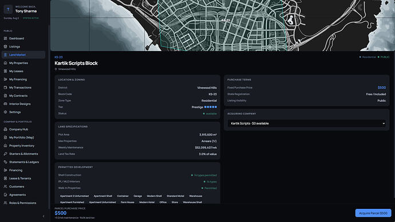Screen dimensions: 395x222
Task: Open My Properties page
Action: click(23, 63)
